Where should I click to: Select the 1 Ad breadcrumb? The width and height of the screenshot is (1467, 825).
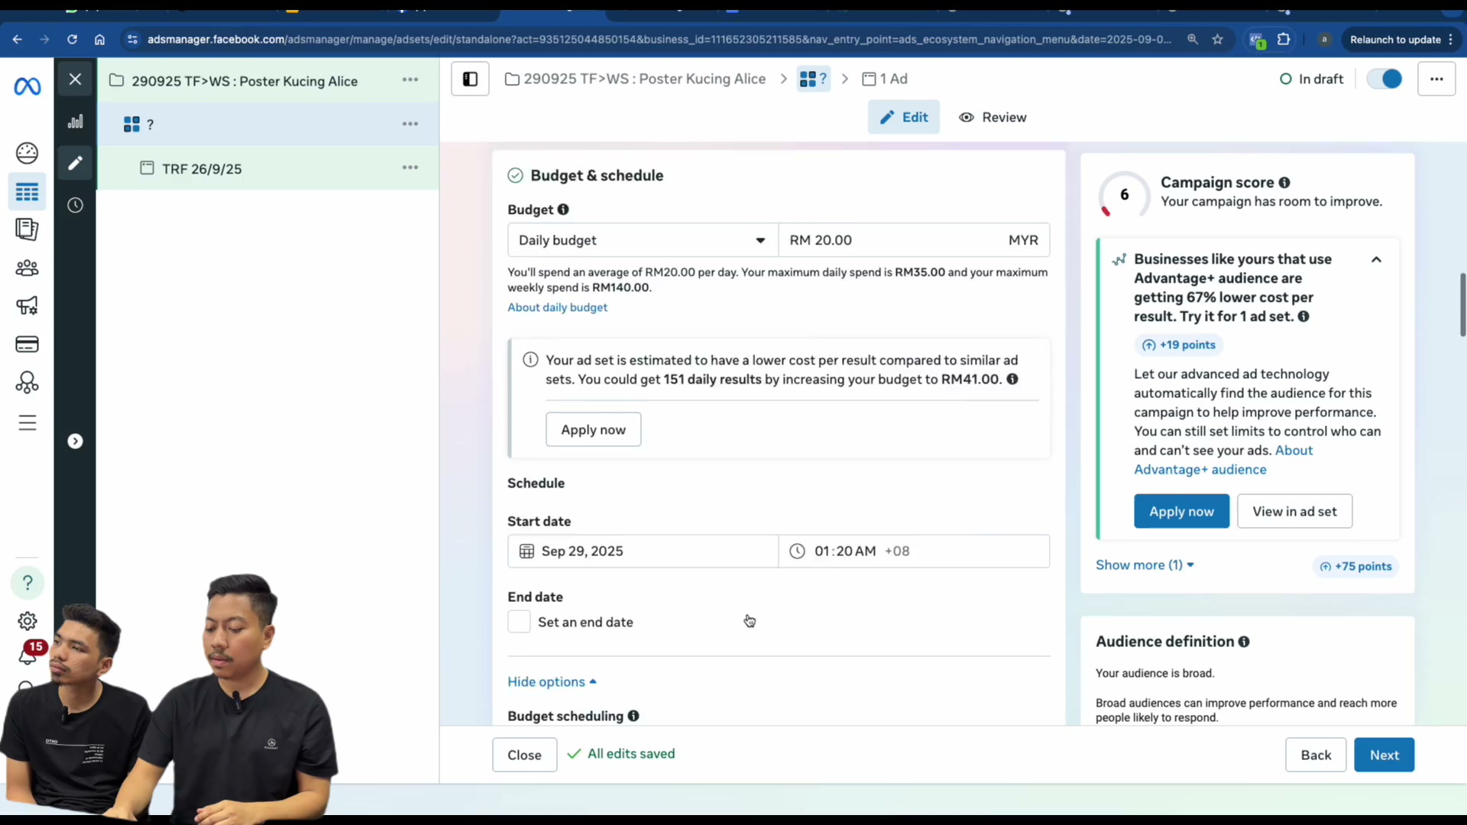click(x=885, y=79)
